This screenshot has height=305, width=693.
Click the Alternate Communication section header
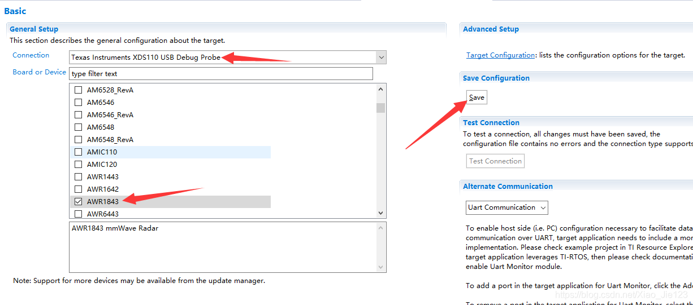pyautogui.click(x=508, y=187)
